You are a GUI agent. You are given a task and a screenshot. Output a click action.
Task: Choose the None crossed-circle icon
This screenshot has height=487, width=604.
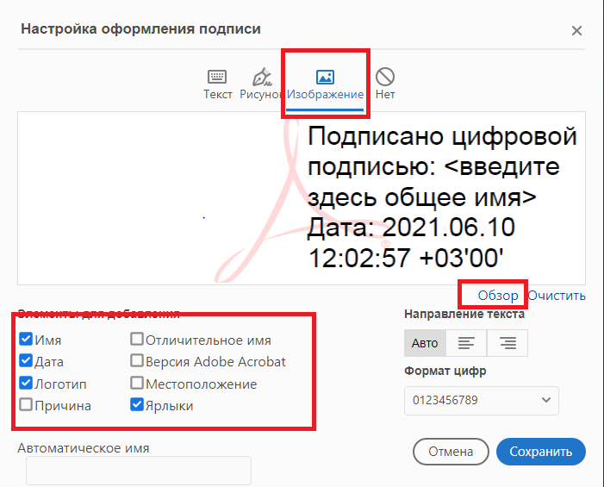[x=385, y=77]
